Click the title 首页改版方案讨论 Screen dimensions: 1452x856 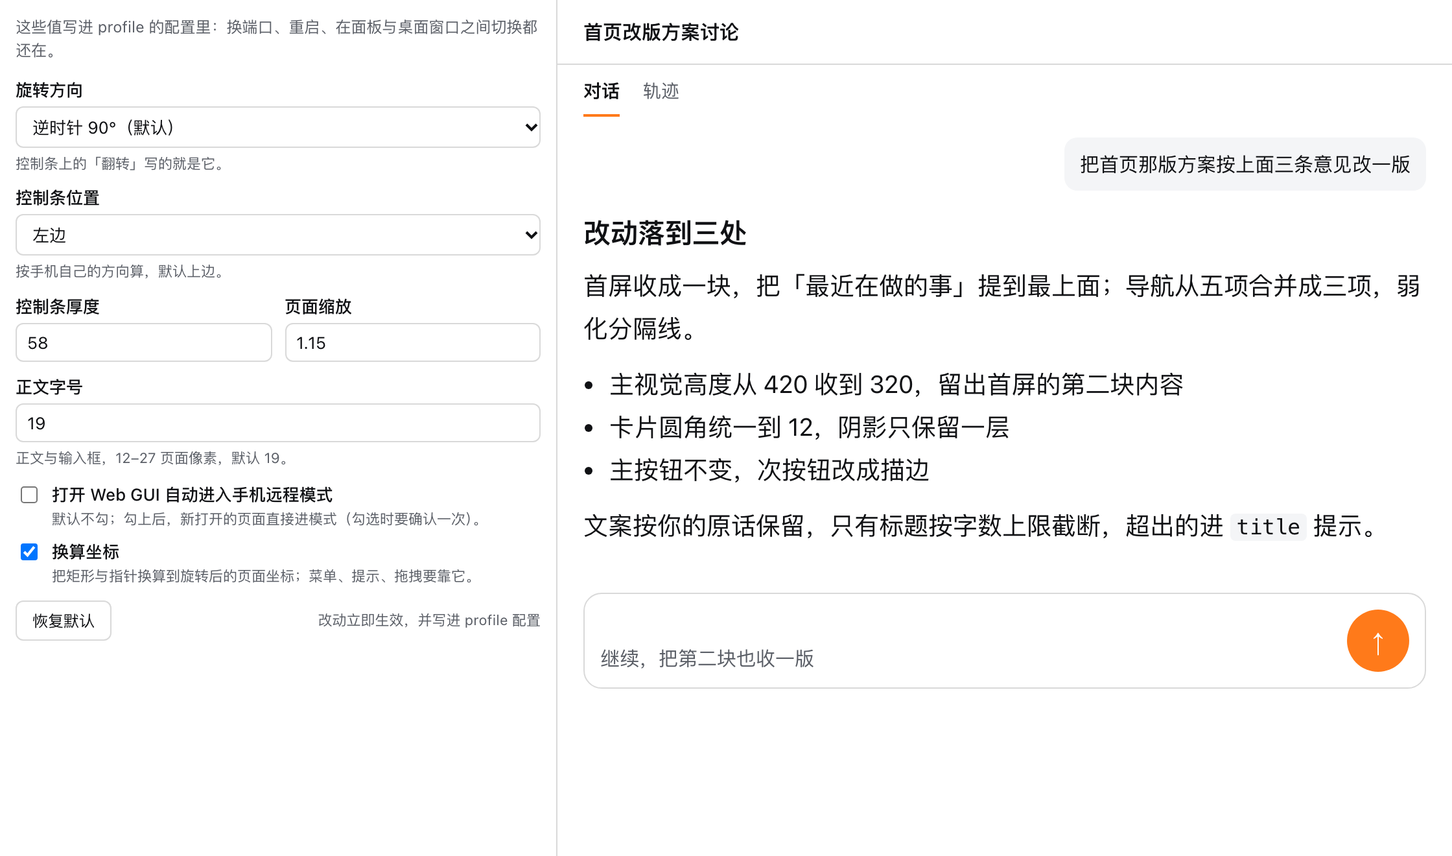(661, 32)
